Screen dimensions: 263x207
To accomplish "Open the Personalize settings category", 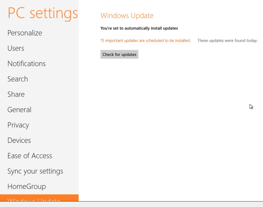I will pyautogui.click(x=25, y=33).
